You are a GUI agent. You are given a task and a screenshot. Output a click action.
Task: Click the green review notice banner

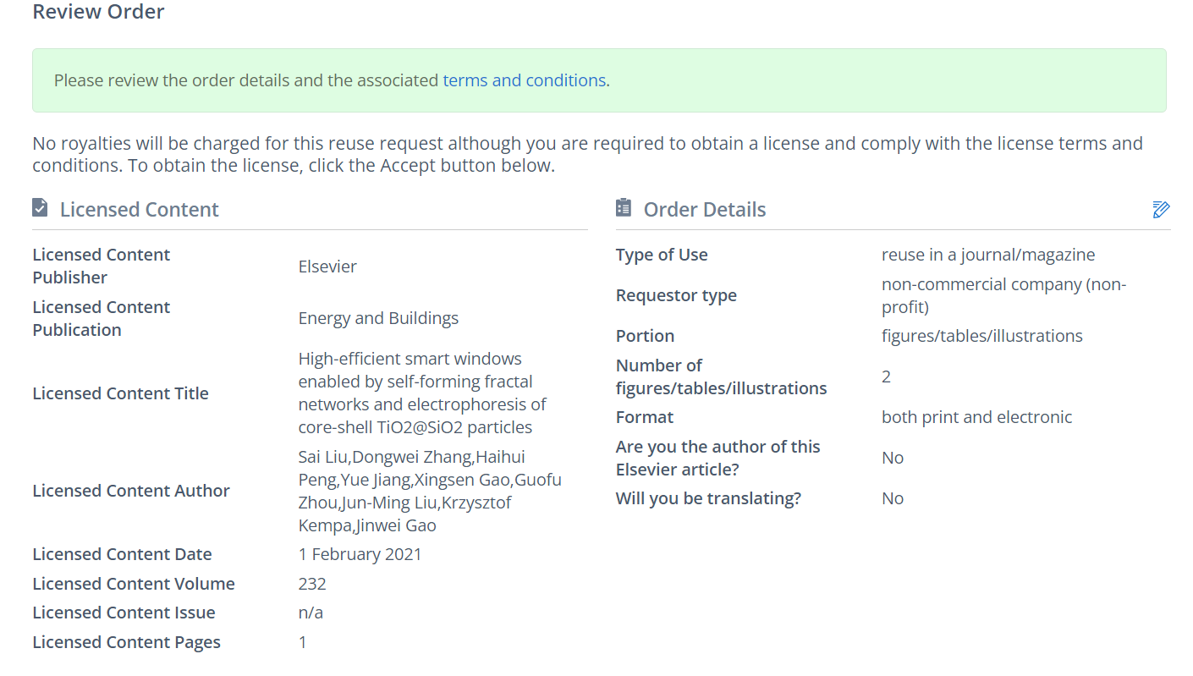[761, 80]
